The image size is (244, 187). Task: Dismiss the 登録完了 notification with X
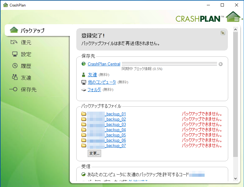tap(223, 33)
